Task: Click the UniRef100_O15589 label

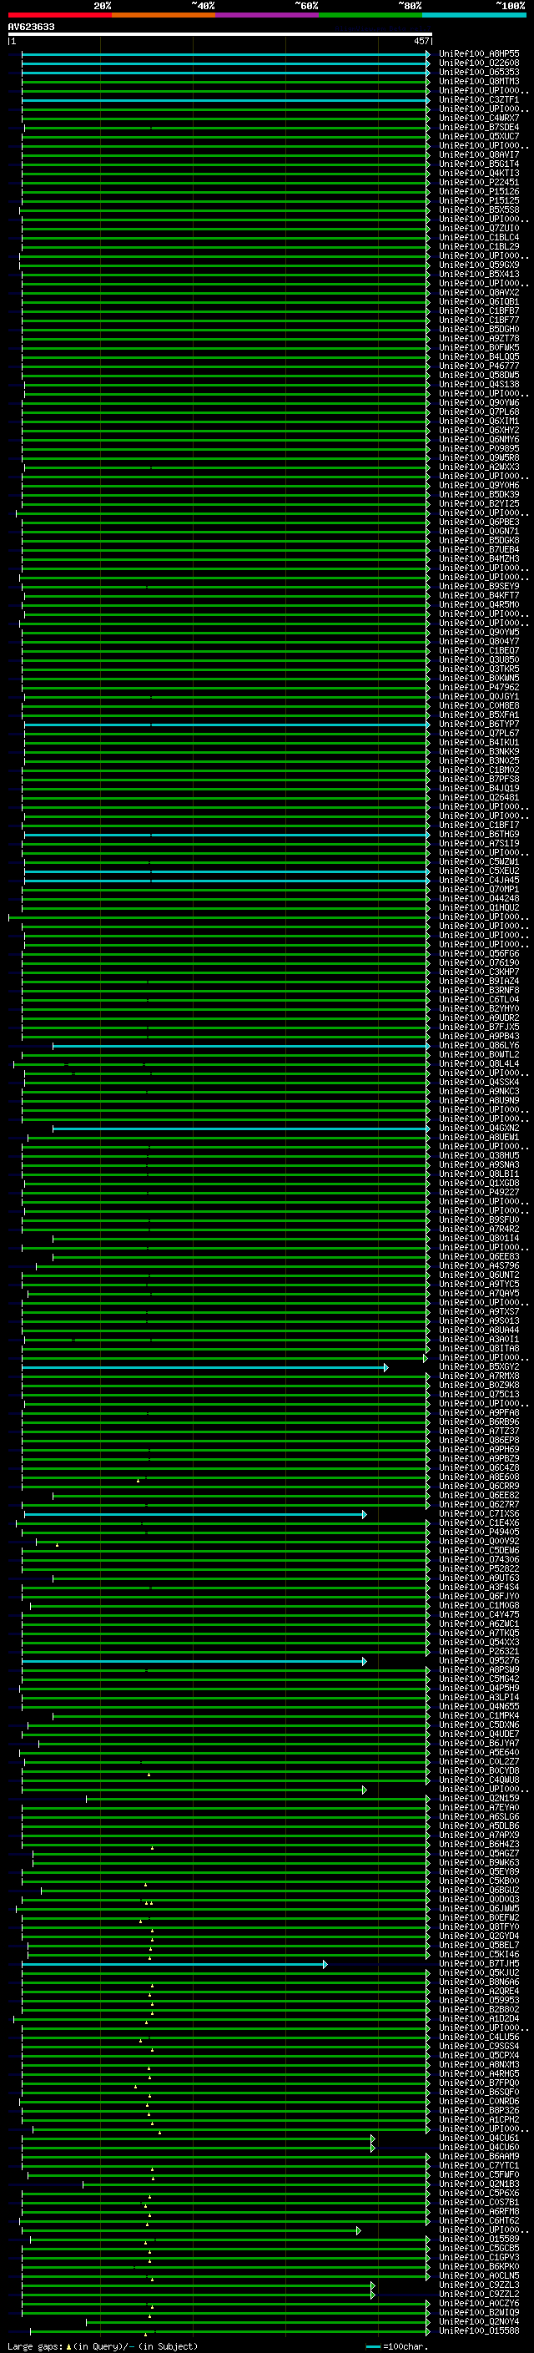Action: click(479, 2239)
